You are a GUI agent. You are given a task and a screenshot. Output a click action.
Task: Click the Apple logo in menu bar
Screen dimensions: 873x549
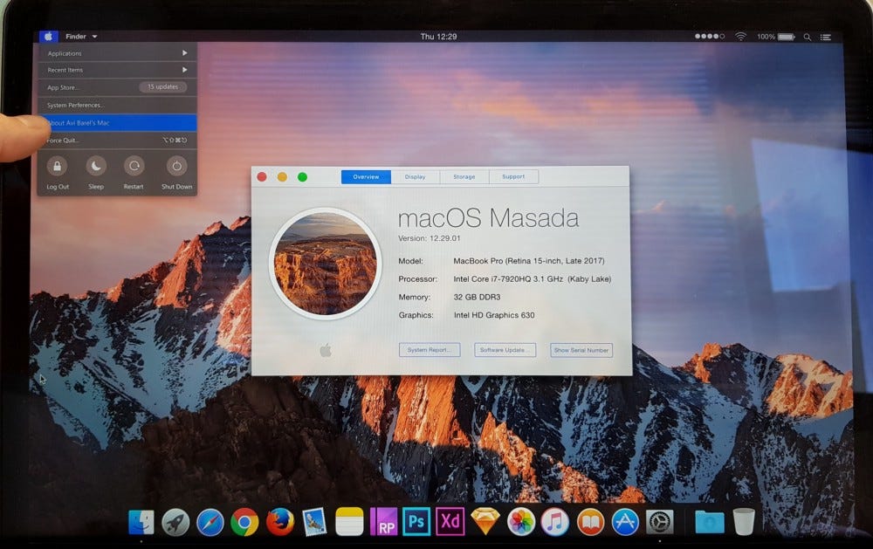pyautogui.click(x=48, y=36)
